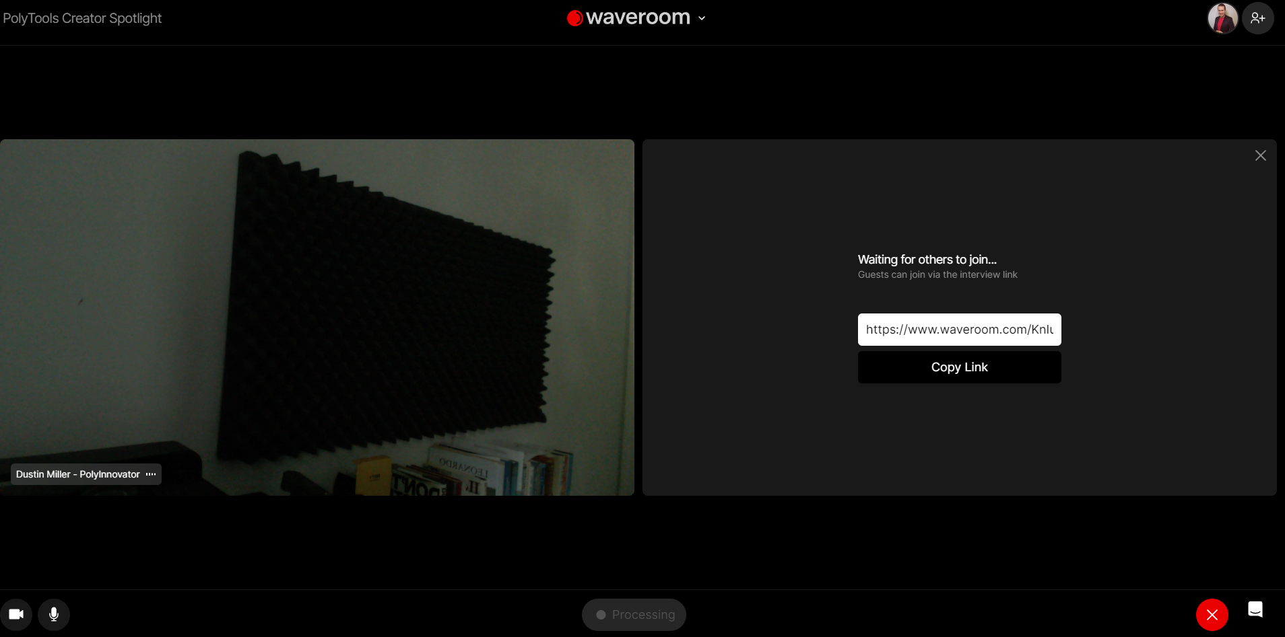
Task: Click the gray dot in Processing indicator
Action: point(601,615)
